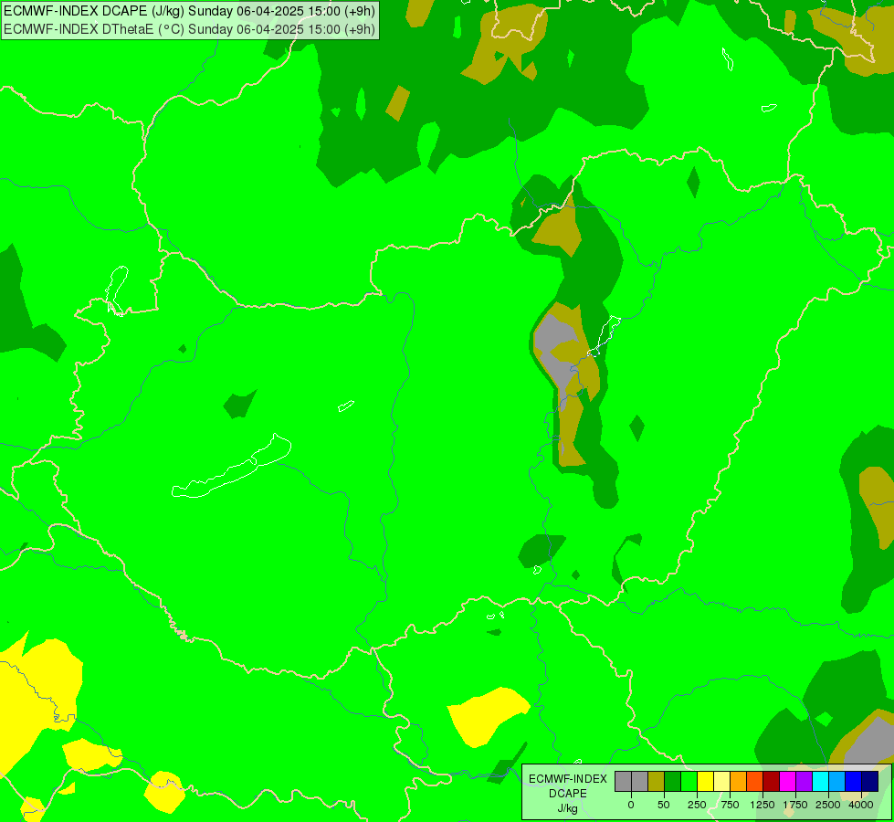Click the DCAPE label in the legend box
The width and height of the screenshot is (894, 822).
(x=568, y=794)
